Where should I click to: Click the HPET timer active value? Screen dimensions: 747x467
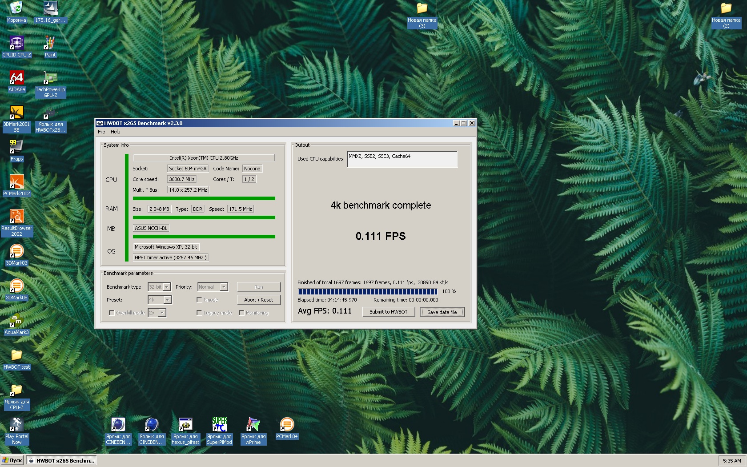[170, 258]
